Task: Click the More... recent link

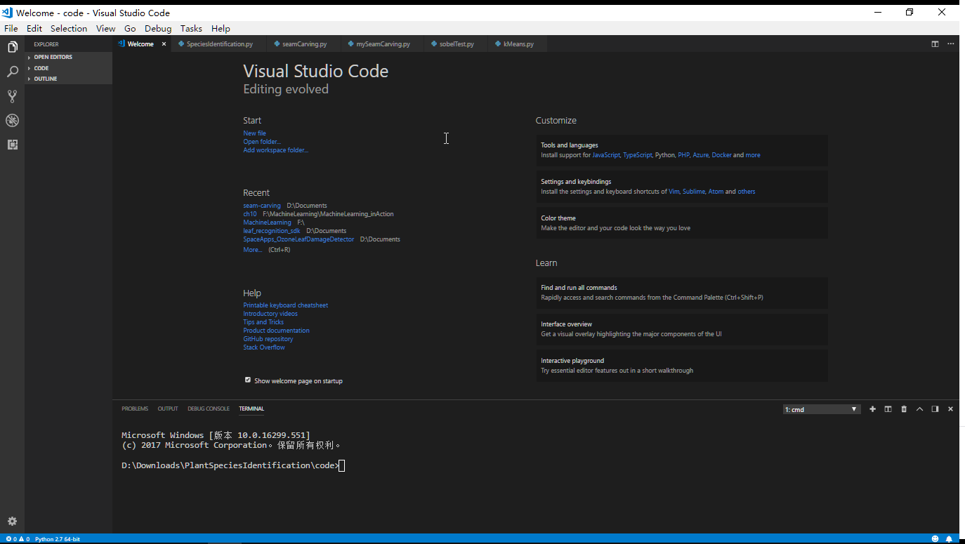Action: coord(253,250)
